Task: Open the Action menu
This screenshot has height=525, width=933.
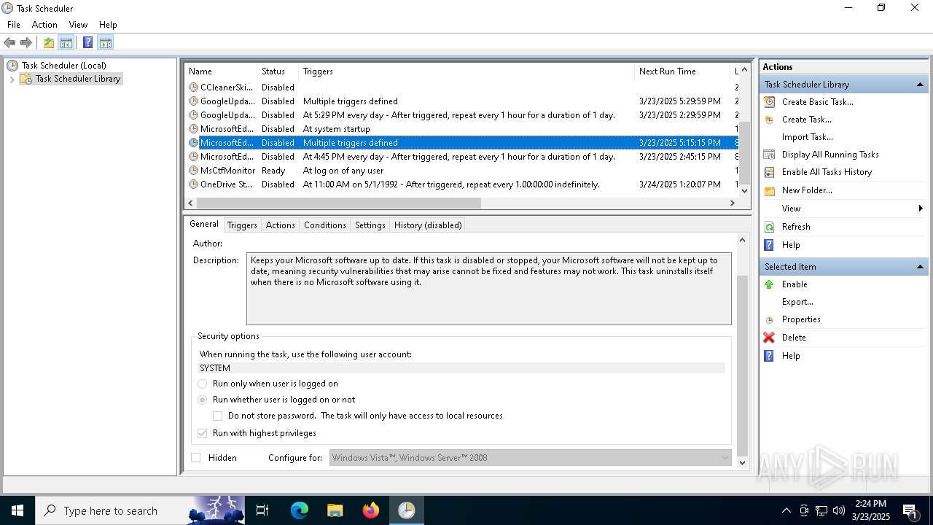Action: pyautogui.click(x=44, y=25)
